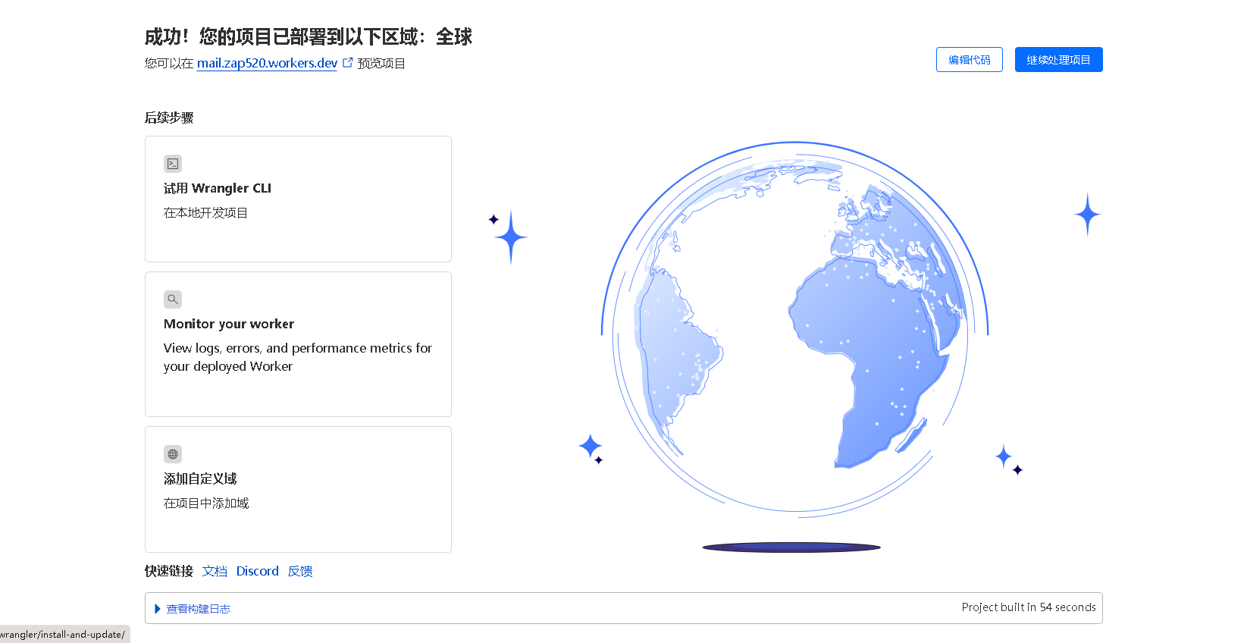Open the 反馈 feedback link
The width and height of the screenshot is (1247, 643).
pyautogui.click(x=300, y=571)
